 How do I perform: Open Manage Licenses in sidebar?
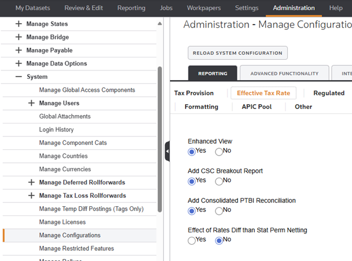[x=62, y=222]
